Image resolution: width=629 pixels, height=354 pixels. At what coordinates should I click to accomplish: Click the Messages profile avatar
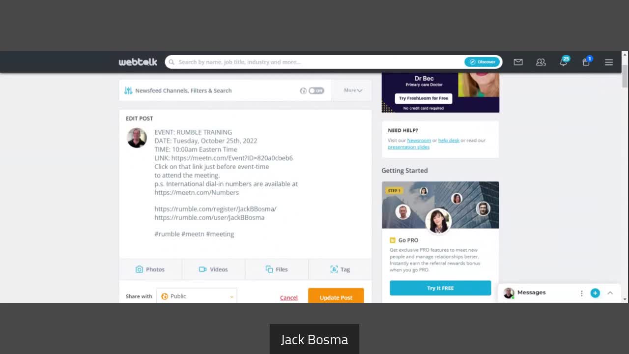click(509, 293)
